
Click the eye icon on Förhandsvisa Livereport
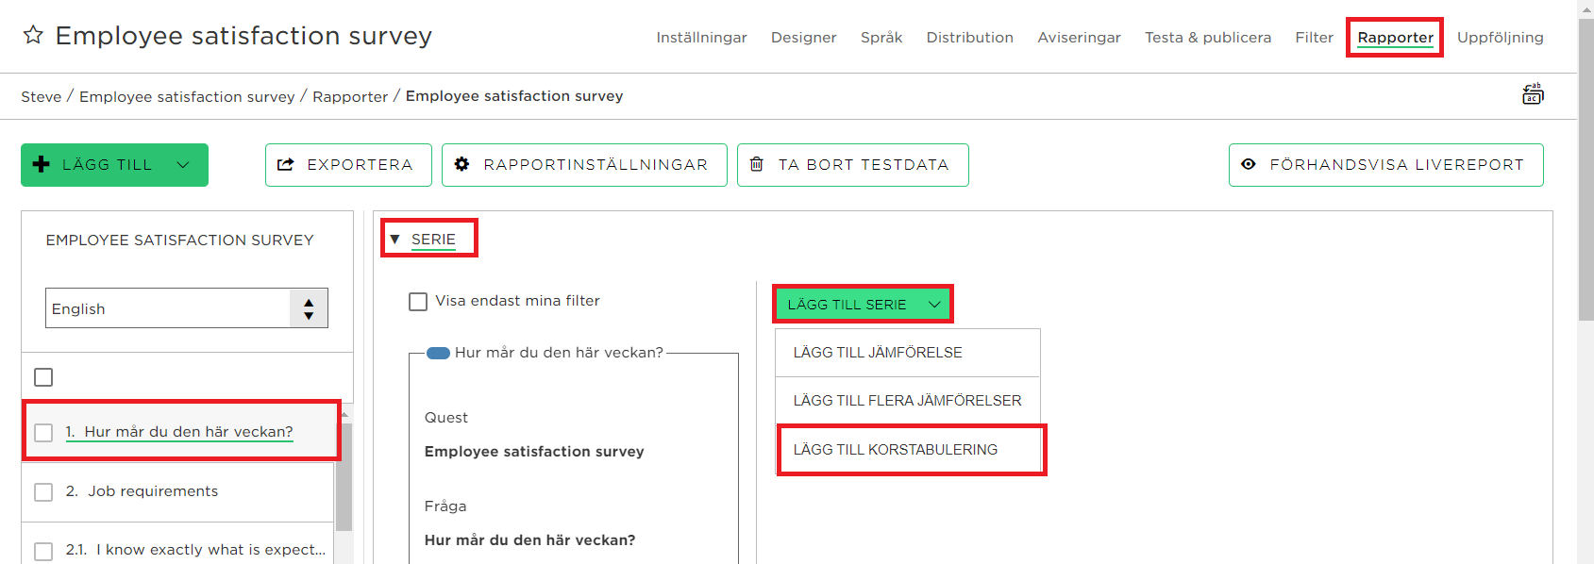[1249, 164]
